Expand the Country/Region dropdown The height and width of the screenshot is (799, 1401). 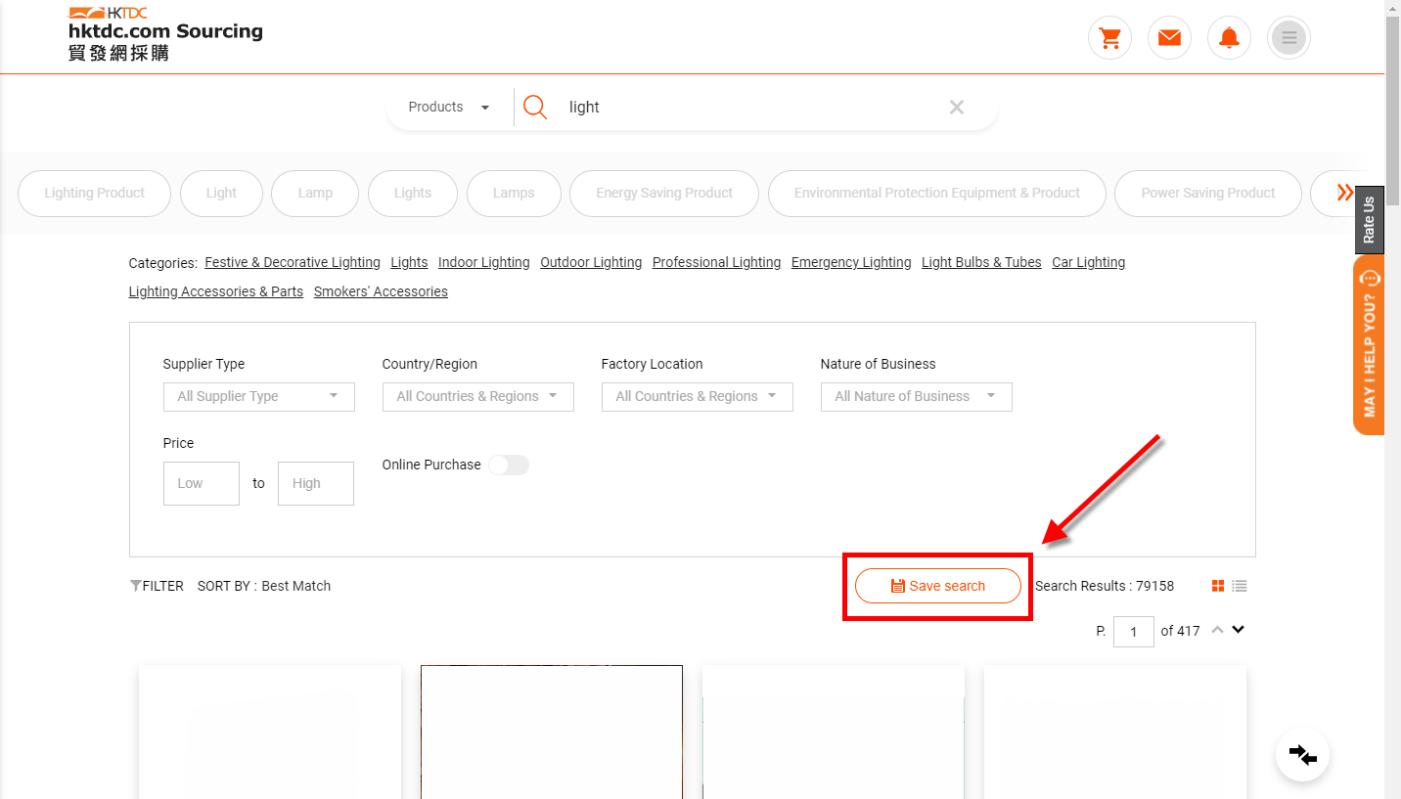click(478, 396)
